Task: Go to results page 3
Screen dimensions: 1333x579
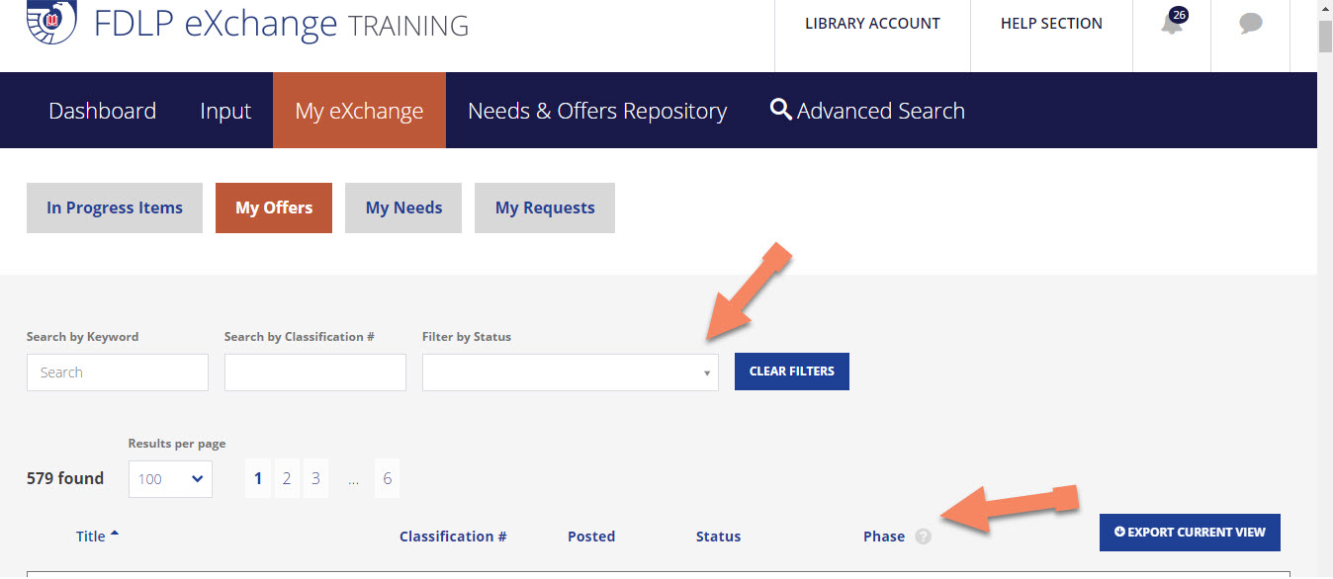Action: point(315,478)
